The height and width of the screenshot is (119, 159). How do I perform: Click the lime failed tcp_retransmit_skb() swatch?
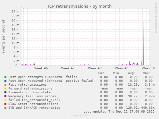tap(5, 100)
